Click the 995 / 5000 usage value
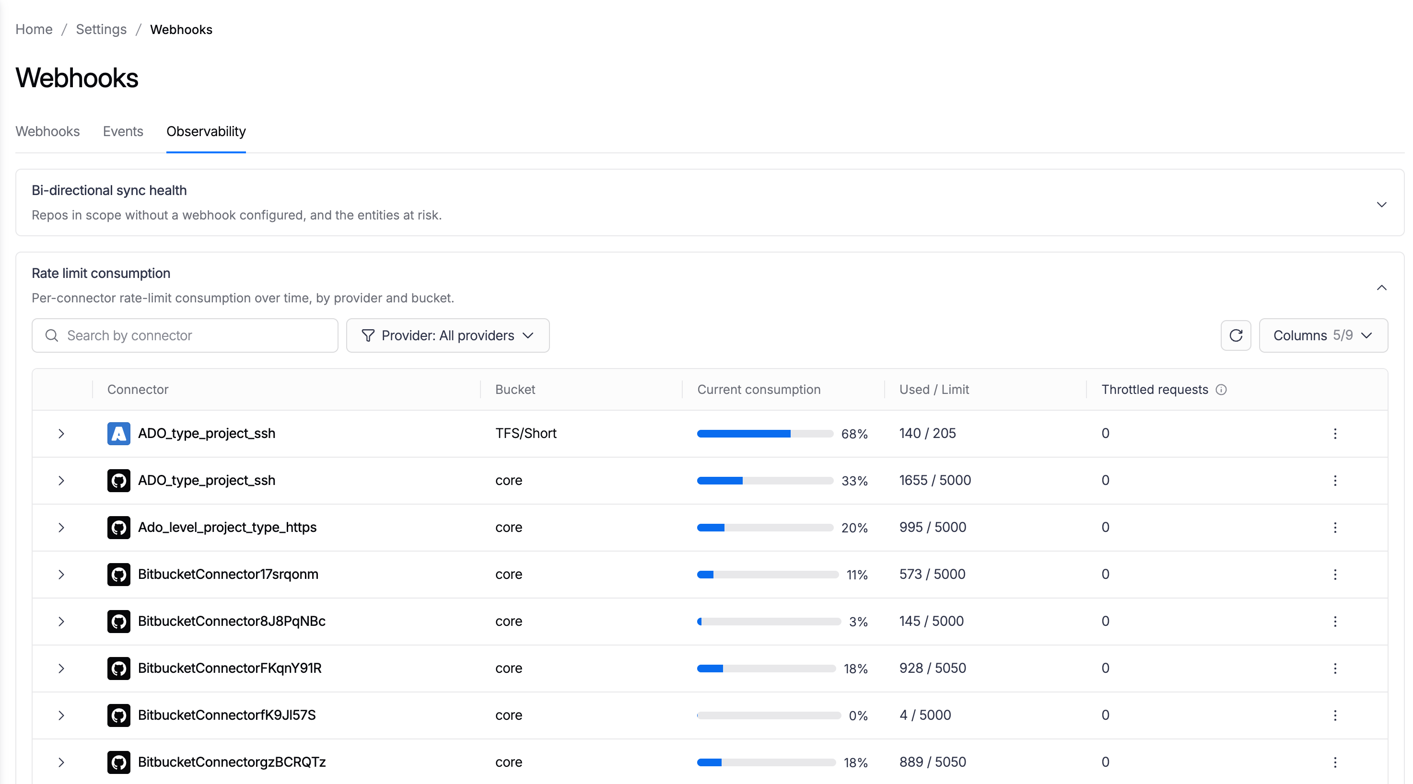 tap(933, 528)
